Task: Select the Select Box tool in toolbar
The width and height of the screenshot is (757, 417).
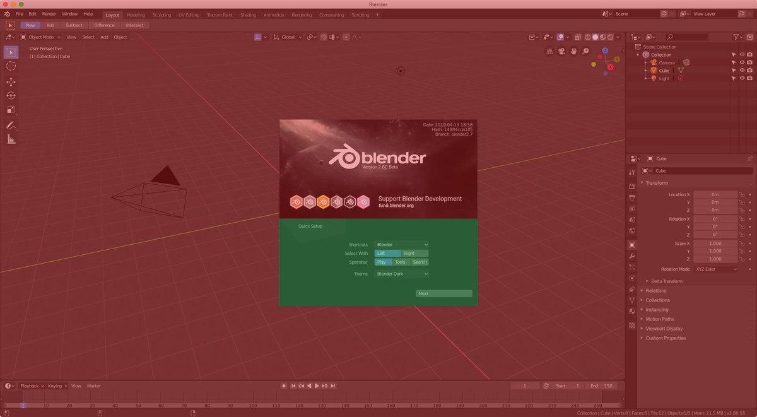Action: click(11, 52)
